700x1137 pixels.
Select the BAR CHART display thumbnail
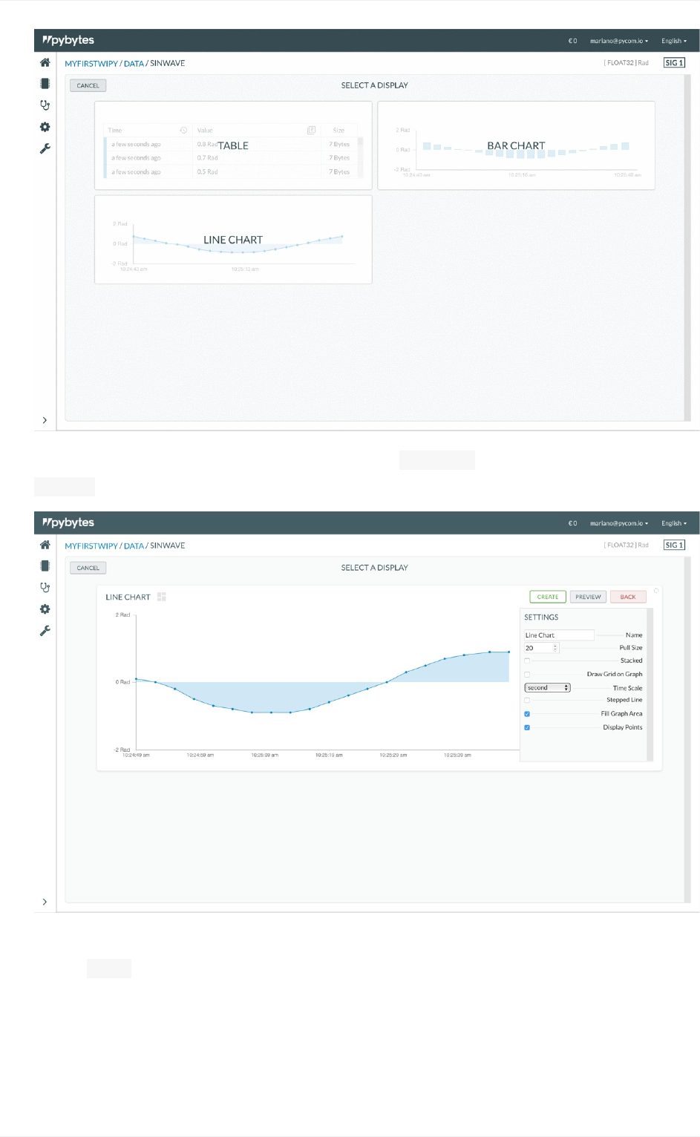pyautogui.click(x=516, y=145)
